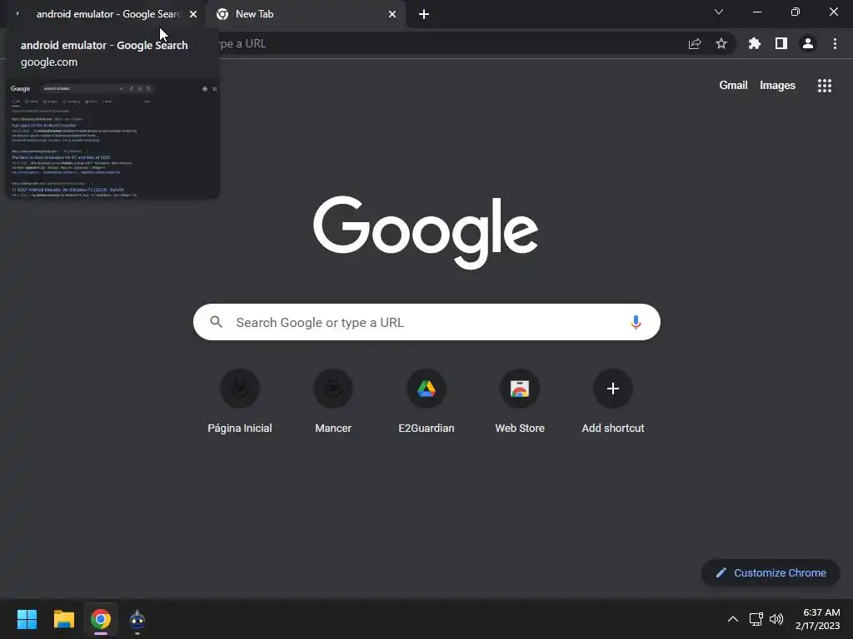The height and width of the screenshot is (639, 853).
Task: Click the Add shortcut button
Action: [613, 401]
